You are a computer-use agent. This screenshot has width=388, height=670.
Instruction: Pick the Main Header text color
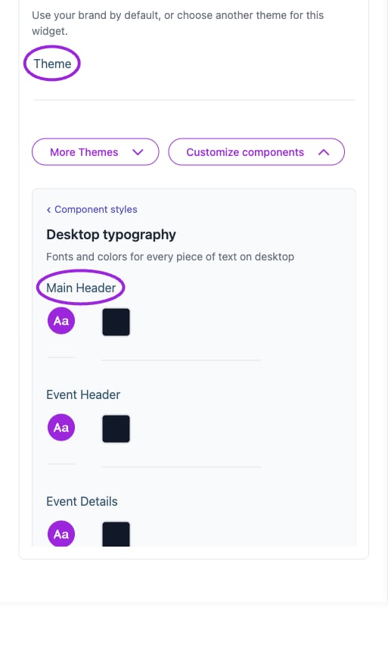click(116, 322)
